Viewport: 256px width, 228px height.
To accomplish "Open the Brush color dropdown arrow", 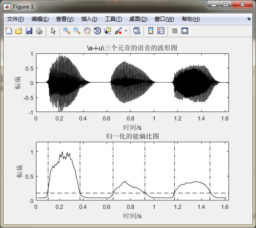I will (x=126, y=31).
